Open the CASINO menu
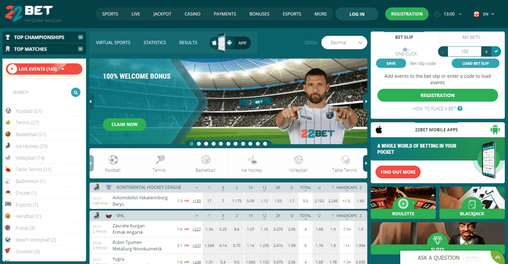The width and height of the screenshot is (508, 264). 192,14
